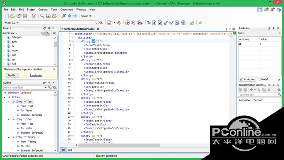Toggle link with editor in Project panel
284x160 pixels.
pos(48,33)
